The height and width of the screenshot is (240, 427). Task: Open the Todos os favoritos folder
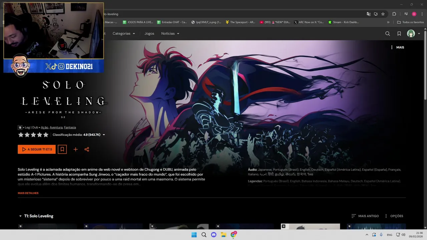[x=410, y=22]
